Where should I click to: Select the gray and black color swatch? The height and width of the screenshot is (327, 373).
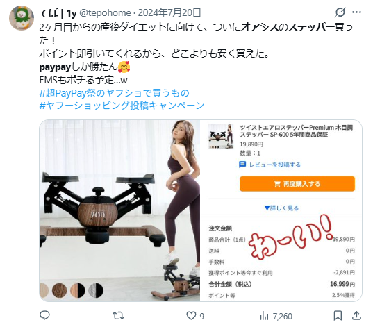coord(96,290)
